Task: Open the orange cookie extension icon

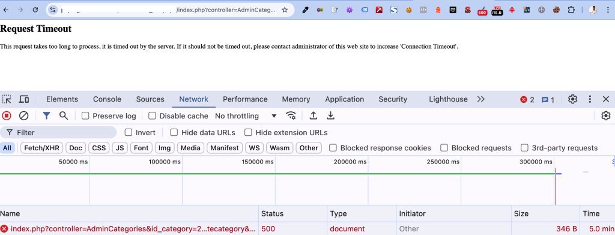Action: pos(408,10)
